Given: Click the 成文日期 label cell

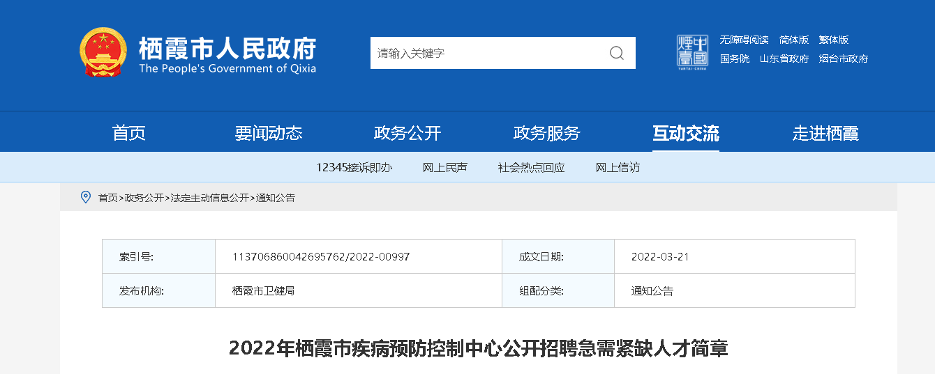Looking at the screenshot, I should tap(558, 256).
